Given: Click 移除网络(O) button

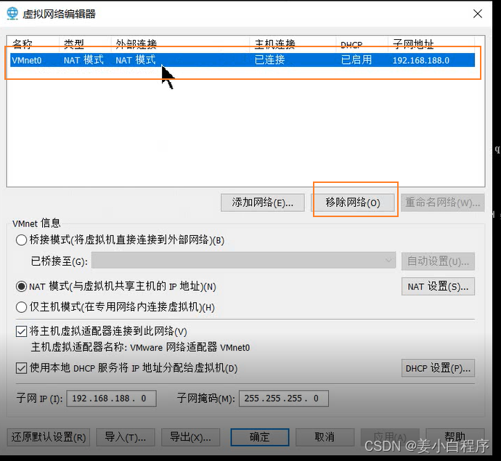Looking at the screenshot, I should [x=353, y=203].
